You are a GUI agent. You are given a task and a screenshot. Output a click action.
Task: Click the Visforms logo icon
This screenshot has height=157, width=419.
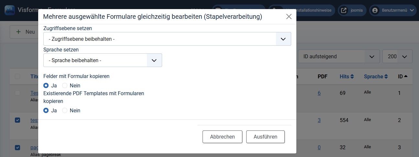pyautogui.click(x=10, y=10)
